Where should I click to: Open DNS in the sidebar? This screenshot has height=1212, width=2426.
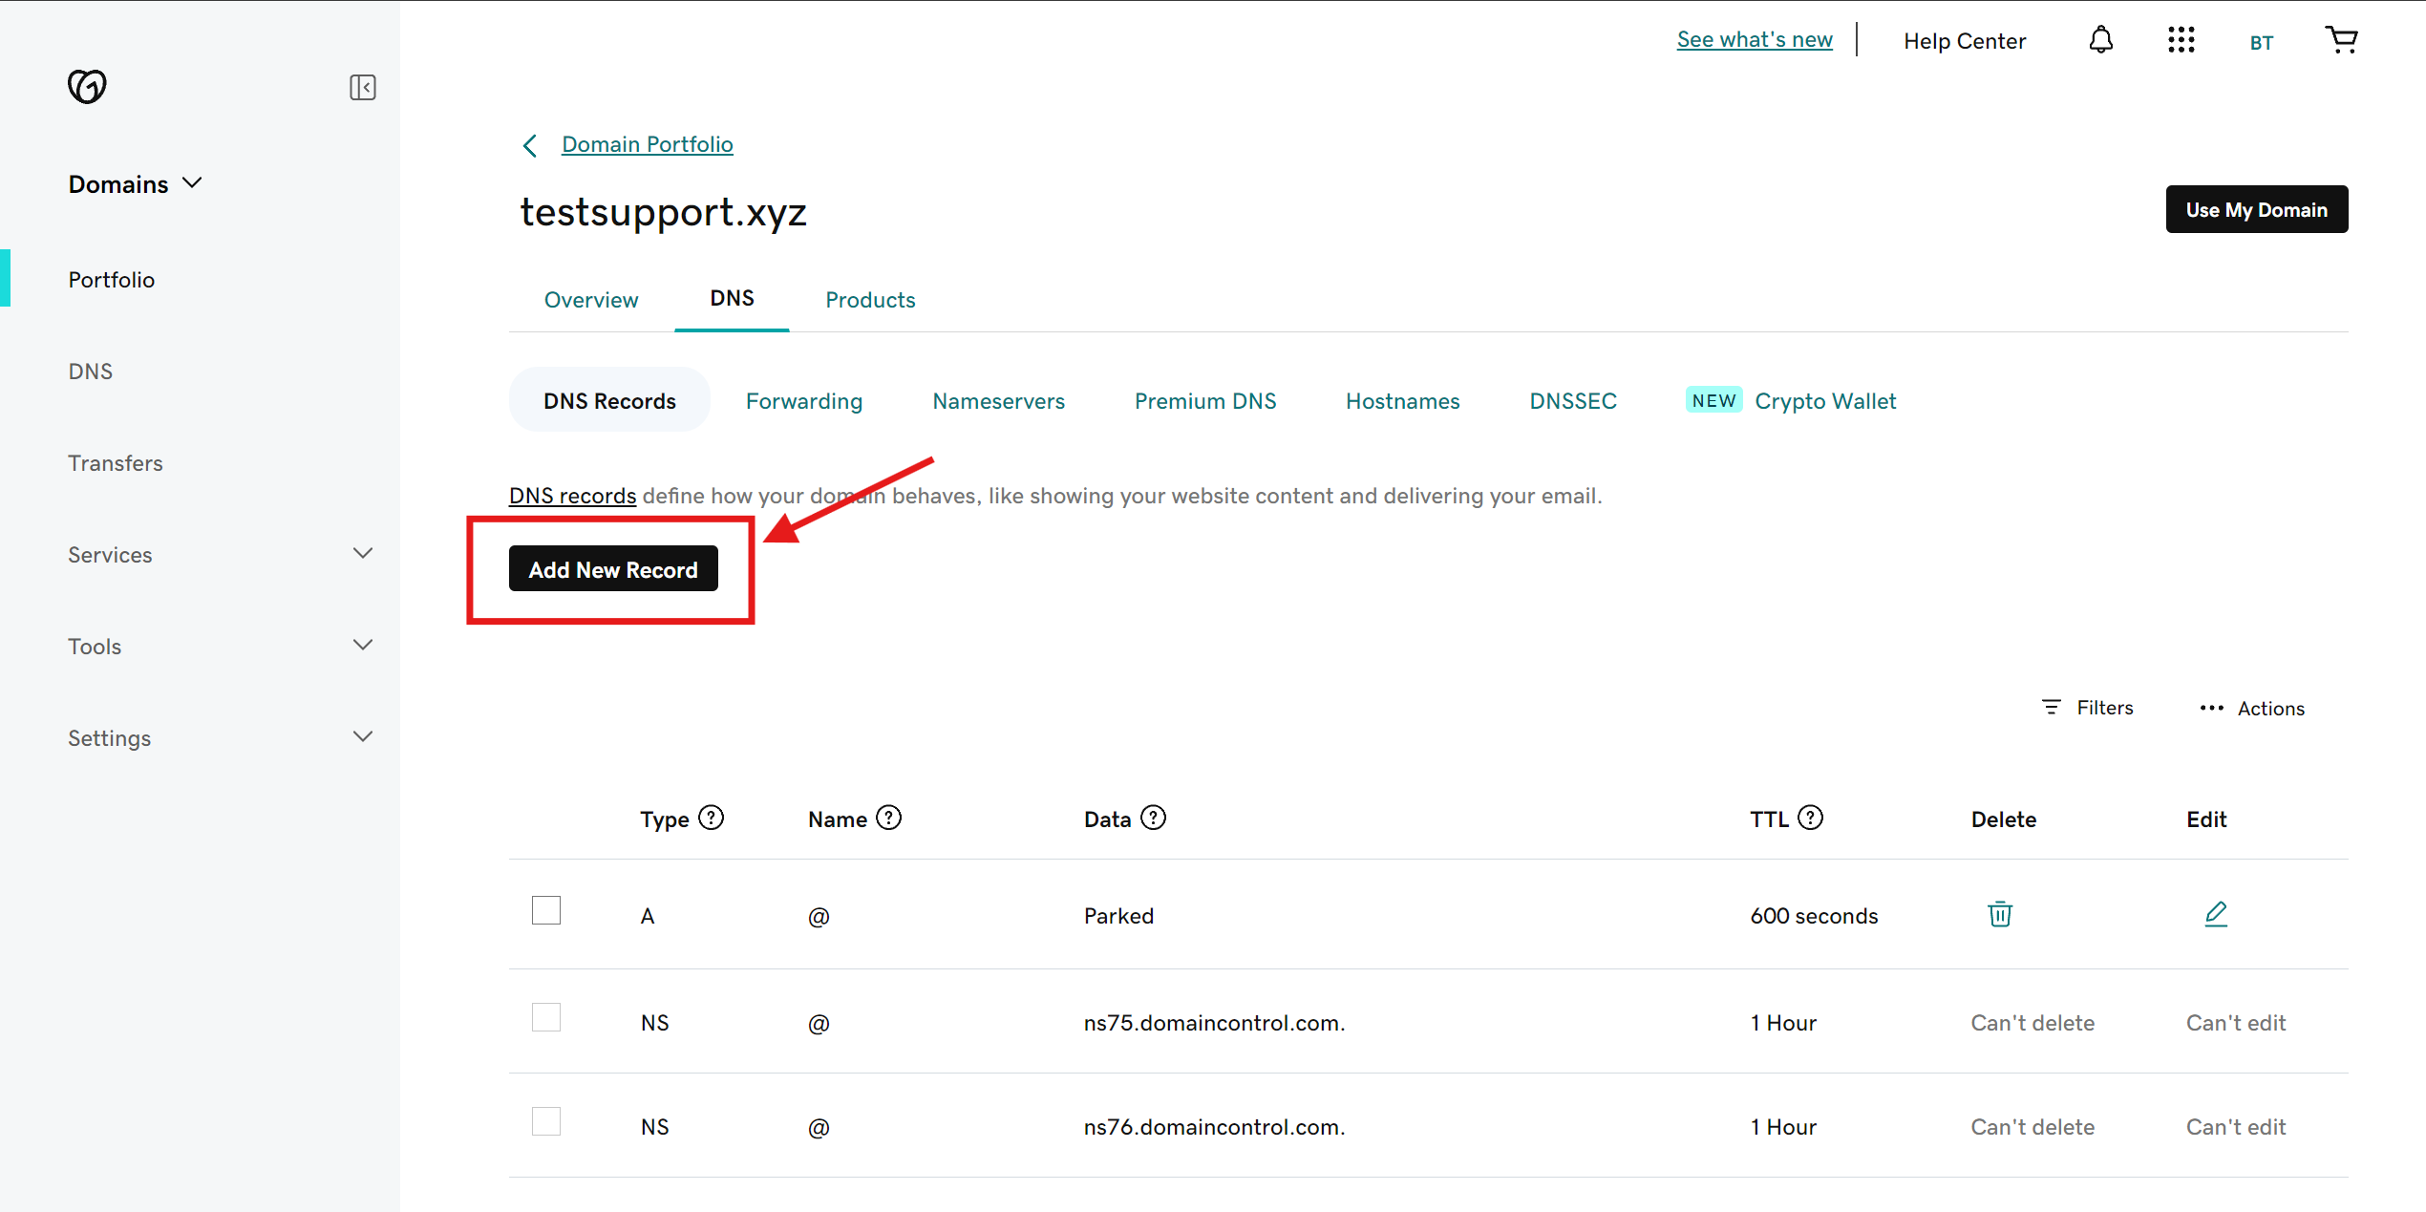90,372
